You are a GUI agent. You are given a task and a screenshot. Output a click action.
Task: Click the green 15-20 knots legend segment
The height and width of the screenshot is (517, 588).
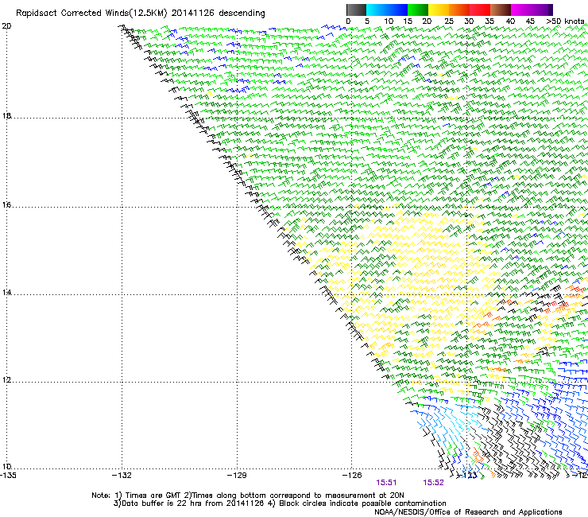point(418,10)
